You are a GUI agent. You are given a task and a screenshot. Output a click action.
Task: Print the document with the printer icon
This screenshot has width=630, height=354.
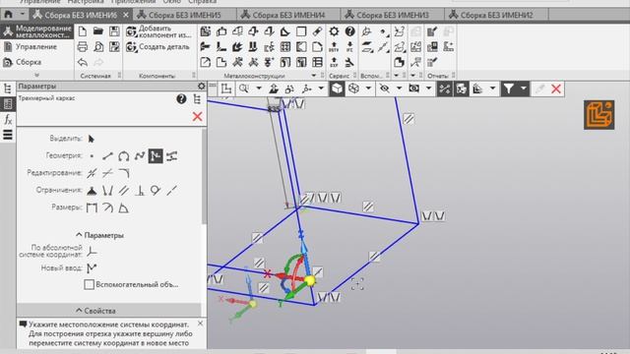pyautogui.click(x=83, y=47)
